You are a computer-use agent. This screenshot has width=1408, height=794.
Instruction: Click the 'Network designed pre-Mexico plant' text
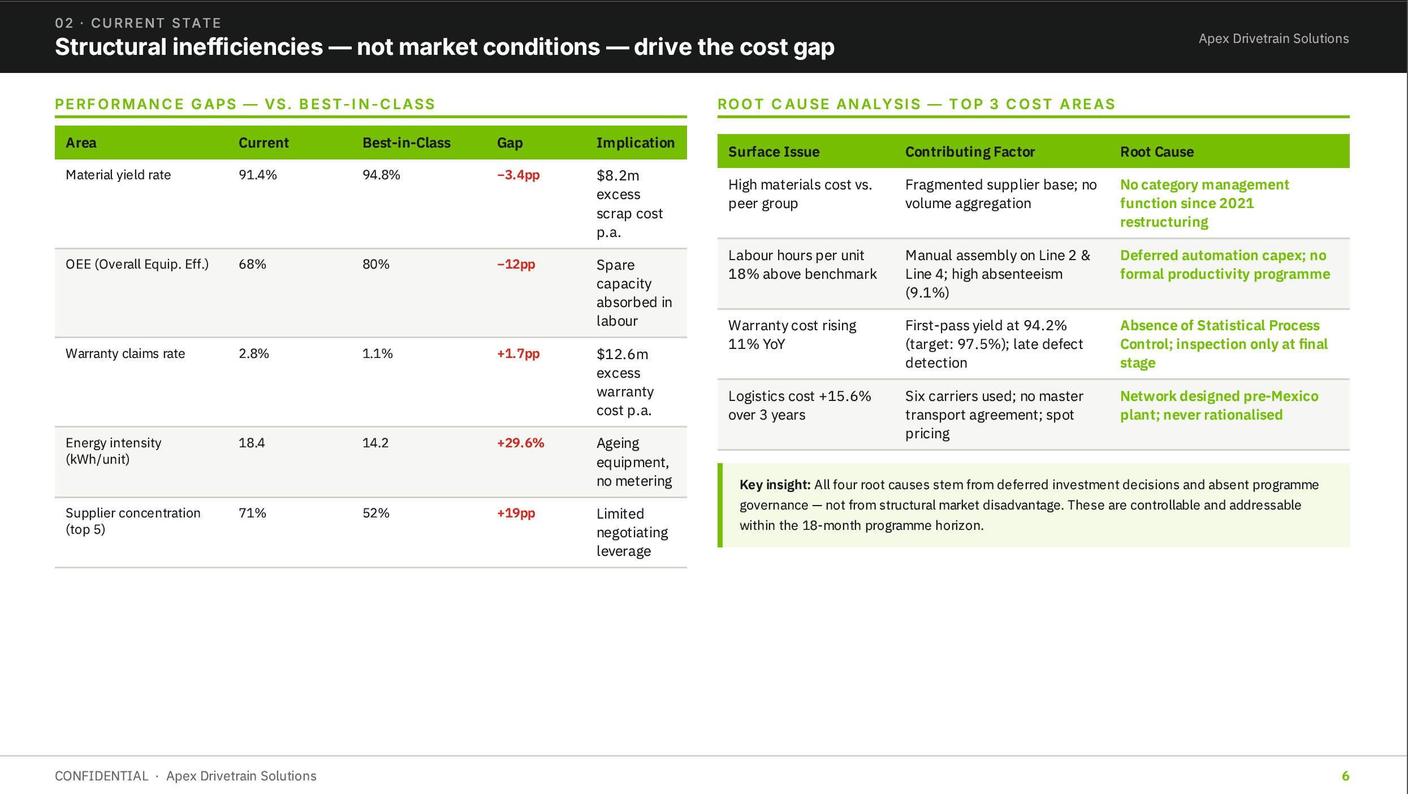(1219, 405)
